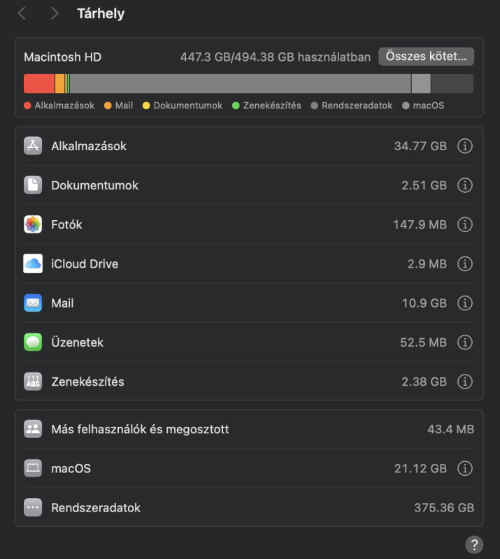This screenshot has width=500, height=559.
Task: Click the 447.3 GB/494.38 GB használatban text
Action: tap(275, 57)
